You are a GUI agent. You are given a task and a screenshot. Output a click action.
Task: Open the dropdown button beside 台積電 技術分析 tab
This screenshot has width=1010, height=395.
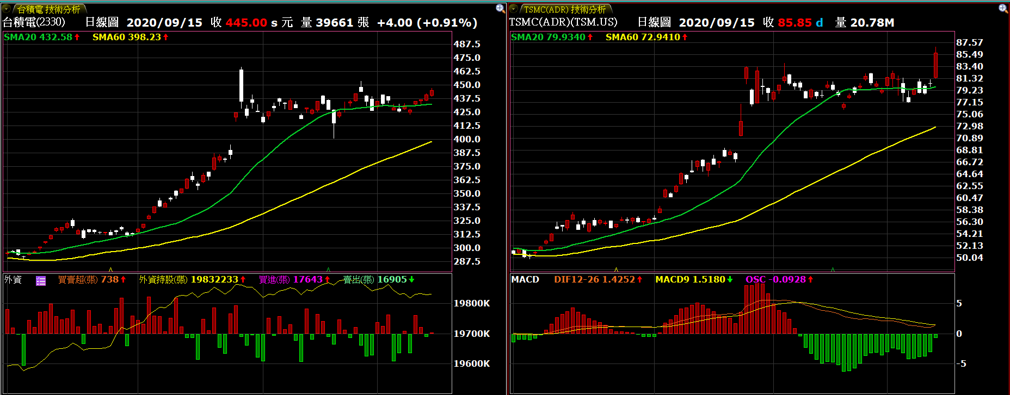[x=7, y=9]
